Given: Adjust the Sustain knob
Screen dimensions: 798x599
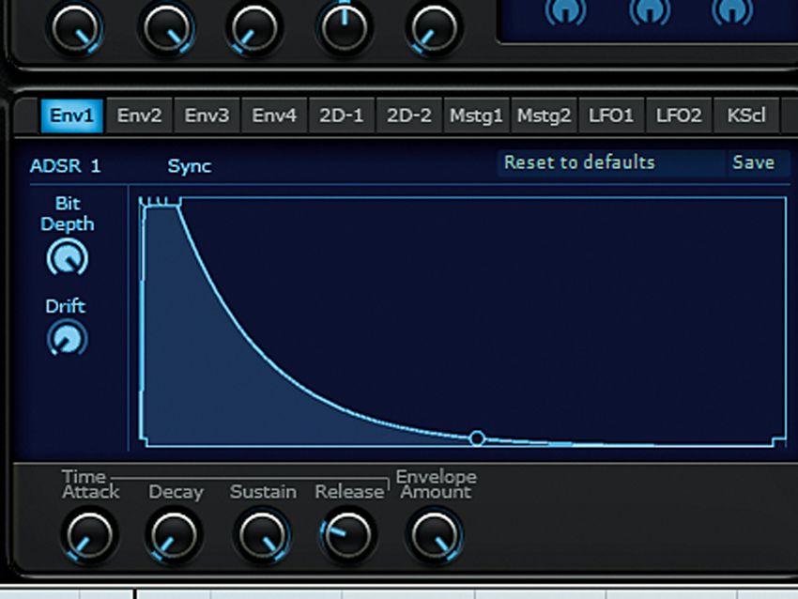Looking at the screenshot, I should click(x=261, y=535).
